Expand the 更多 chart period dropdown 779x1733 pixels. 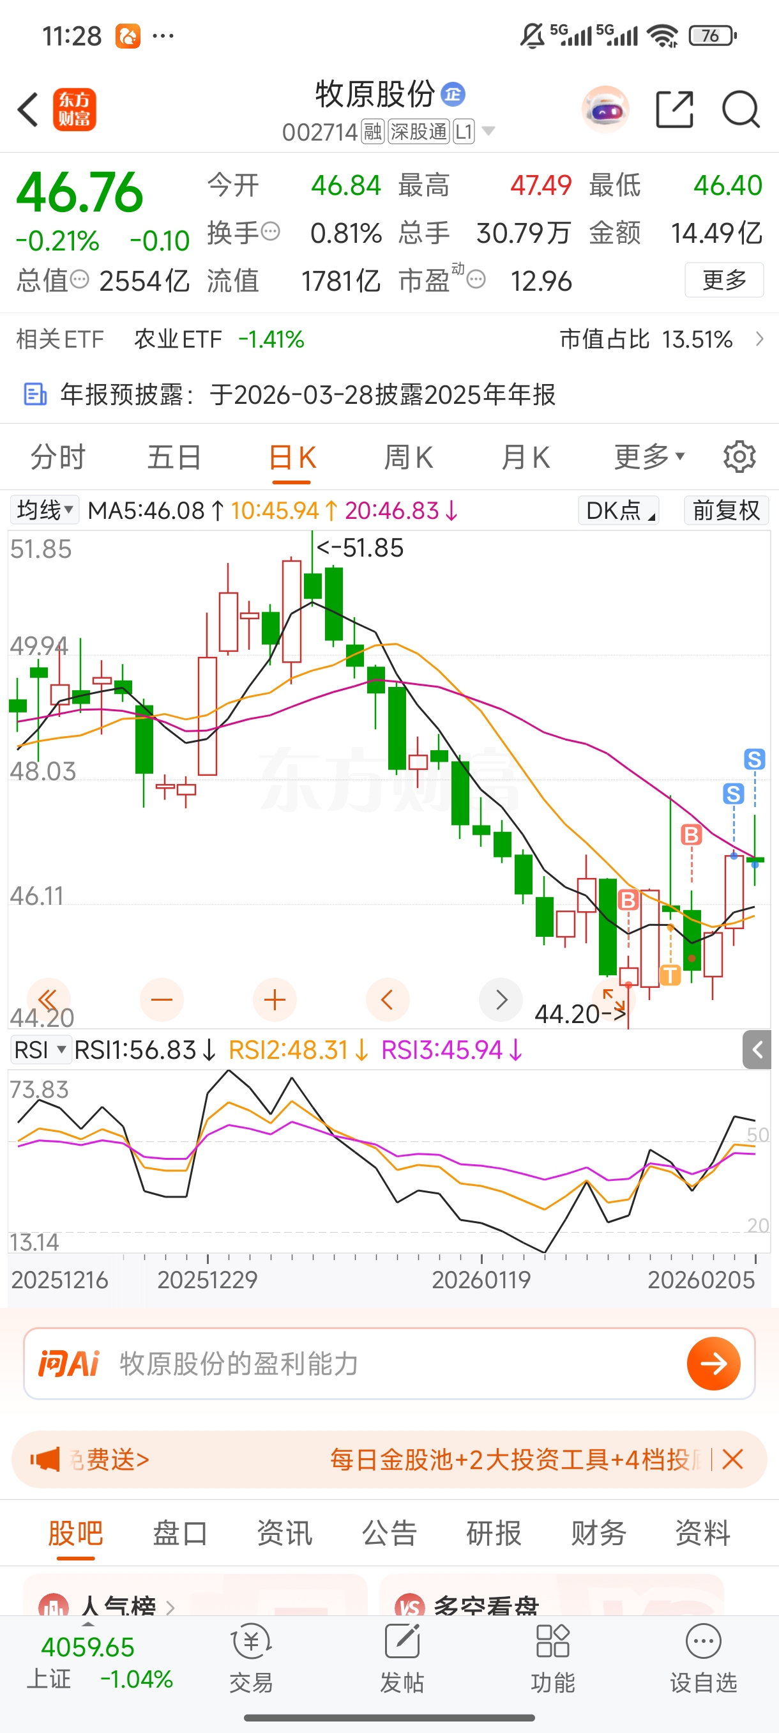coord(649,457)
